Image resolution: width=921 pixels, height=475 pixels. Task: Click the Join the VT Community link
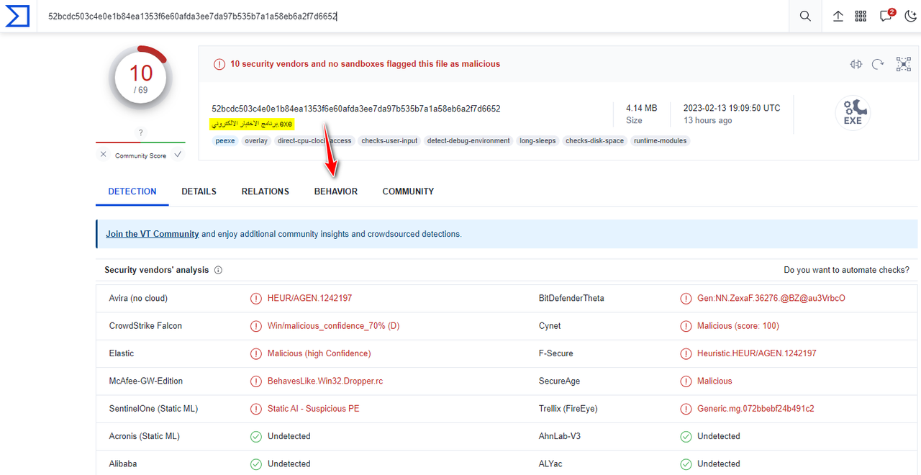click(153, 234)
